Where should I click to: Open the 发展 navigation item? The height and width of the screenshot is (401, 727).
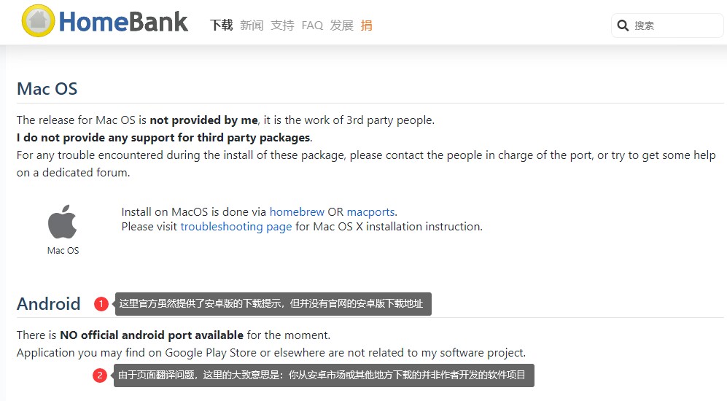(x=341, y=26)
